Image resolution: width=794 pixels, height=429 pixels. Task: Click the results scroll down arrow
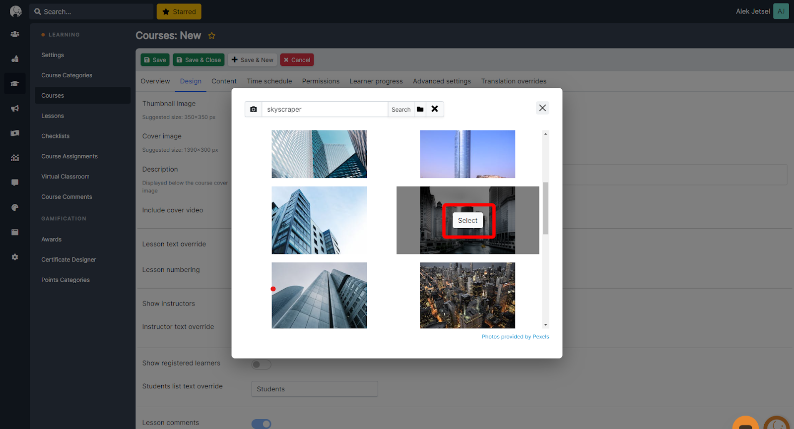[x=545, y=325]
